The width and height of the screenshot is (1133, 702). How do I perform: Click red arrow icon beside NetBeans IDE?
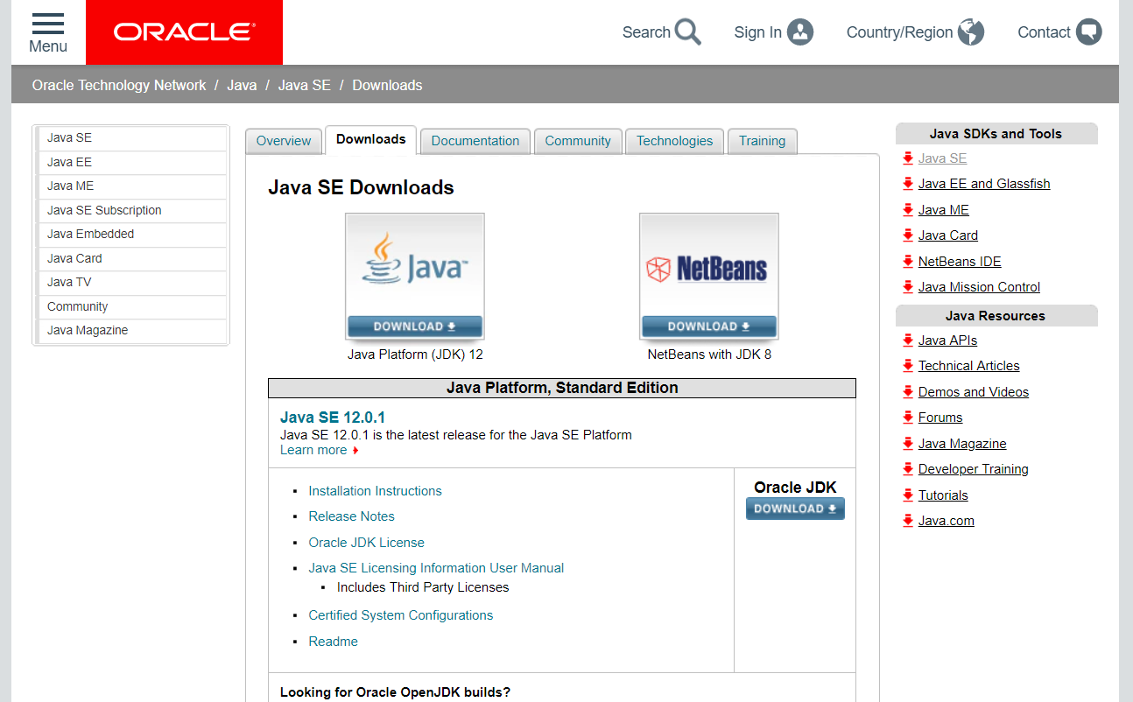[908, 262]
